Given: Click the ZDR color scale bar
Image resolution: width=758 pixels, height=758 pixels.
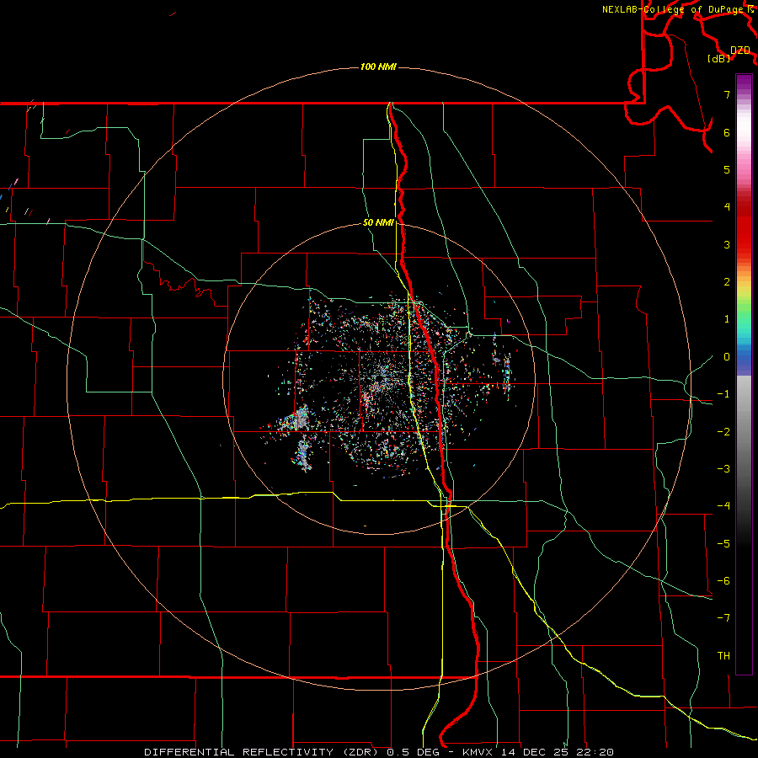Looking at the screenshot, I should click(744, 374).
